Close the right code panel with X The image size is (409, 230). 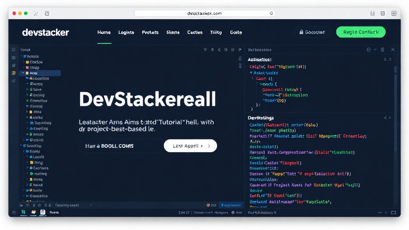tap(393, 50)
